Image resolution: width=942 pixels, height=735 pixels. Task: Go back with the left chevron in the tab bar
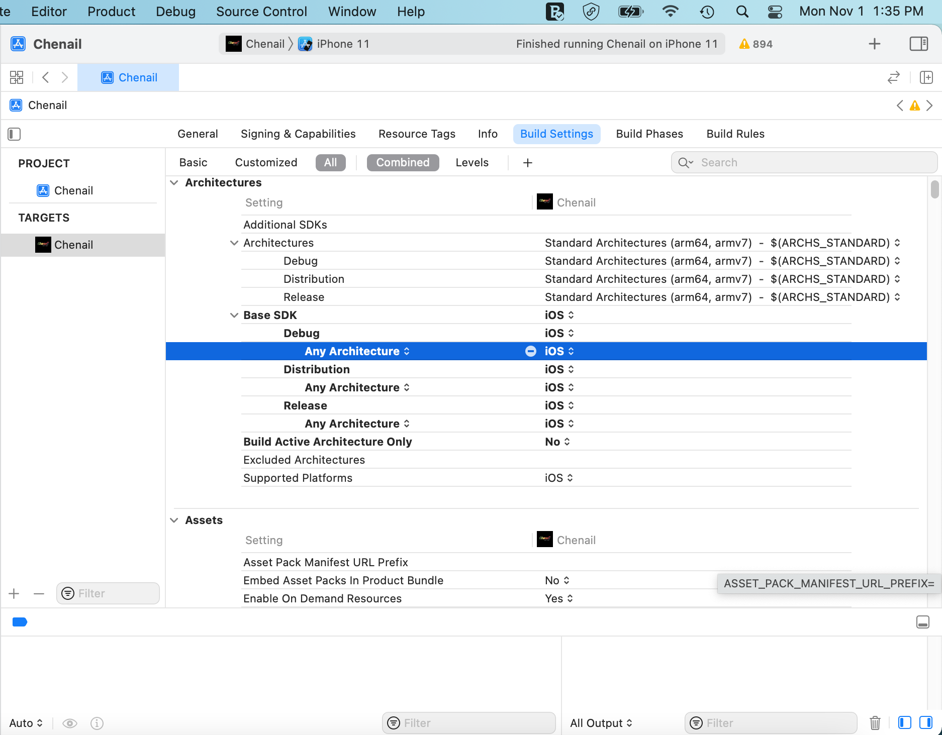(x=46, y=77)
